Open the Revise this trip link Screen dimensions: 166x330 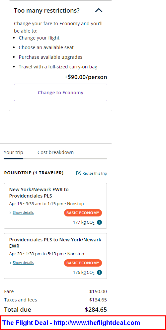tap(95, 173)
